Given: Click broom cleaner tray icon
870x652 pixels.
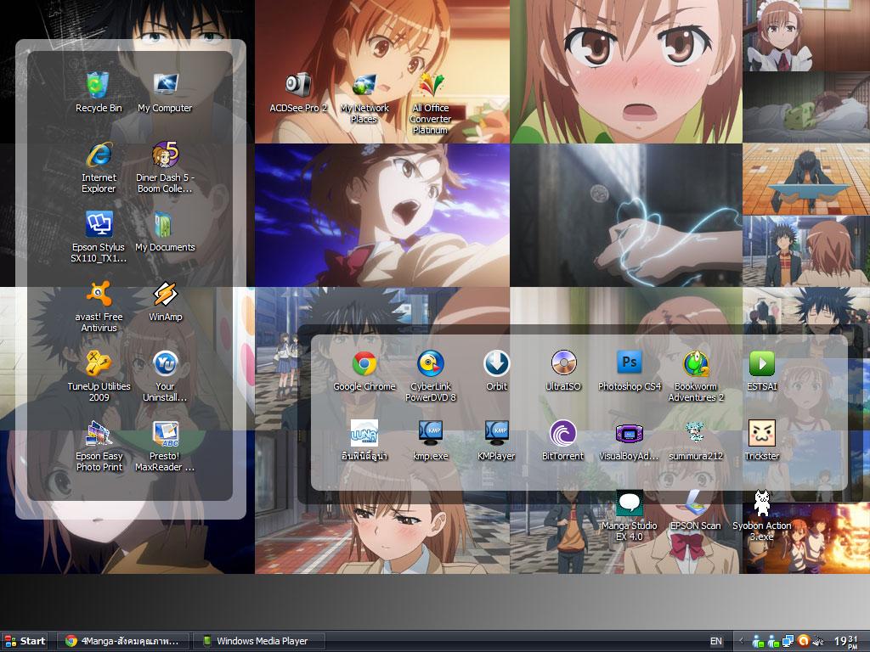Looking at the screenshot, I should point(818,642).
